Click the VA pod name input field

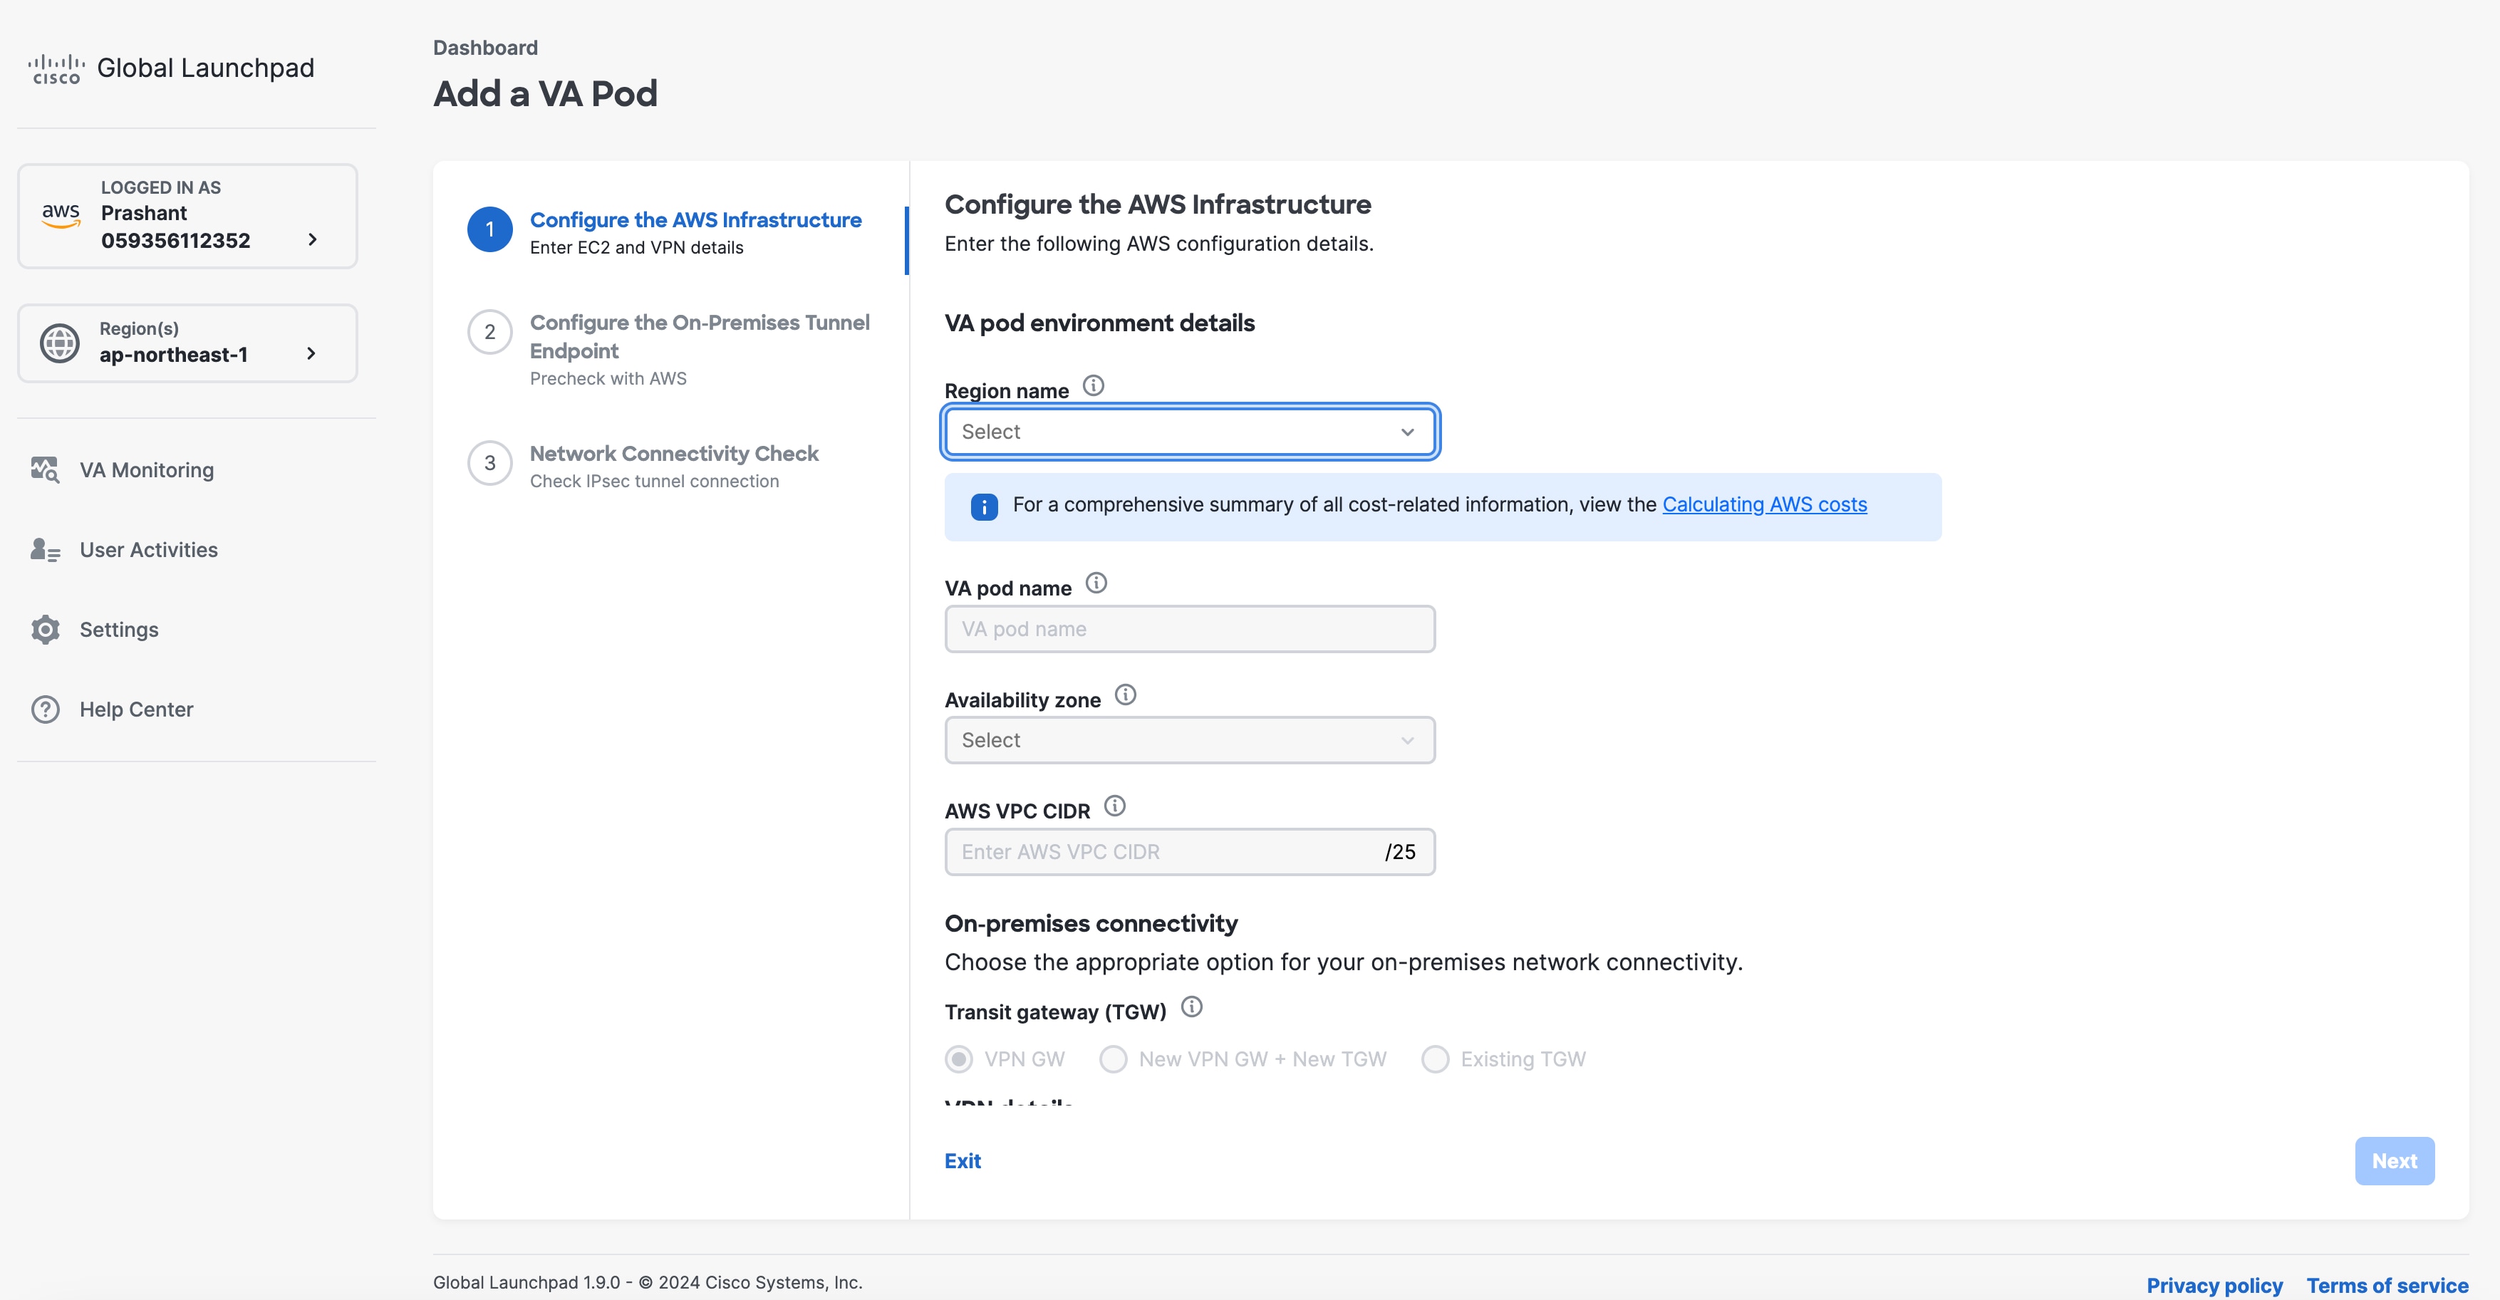point(1189,630)
